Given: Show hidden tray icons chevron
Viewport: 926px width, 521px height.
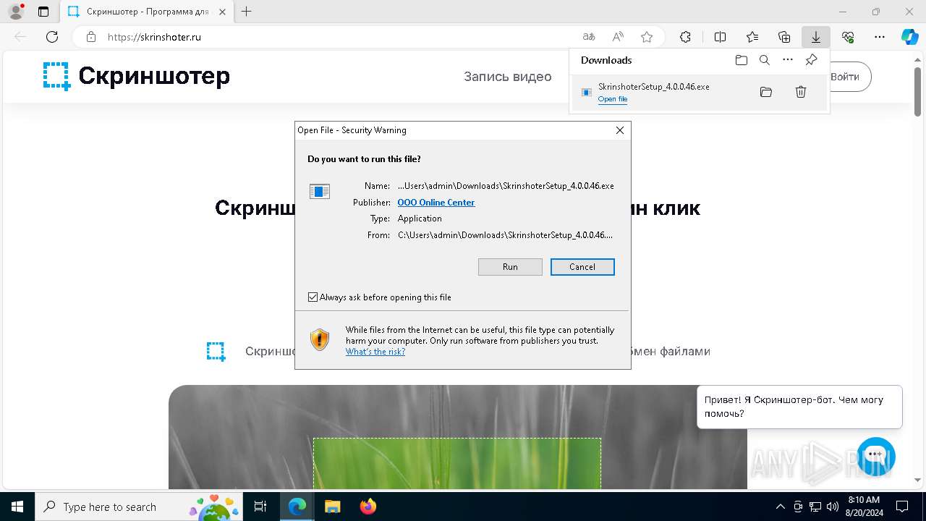Looking at the screenshot, I should tap(780, 507).
